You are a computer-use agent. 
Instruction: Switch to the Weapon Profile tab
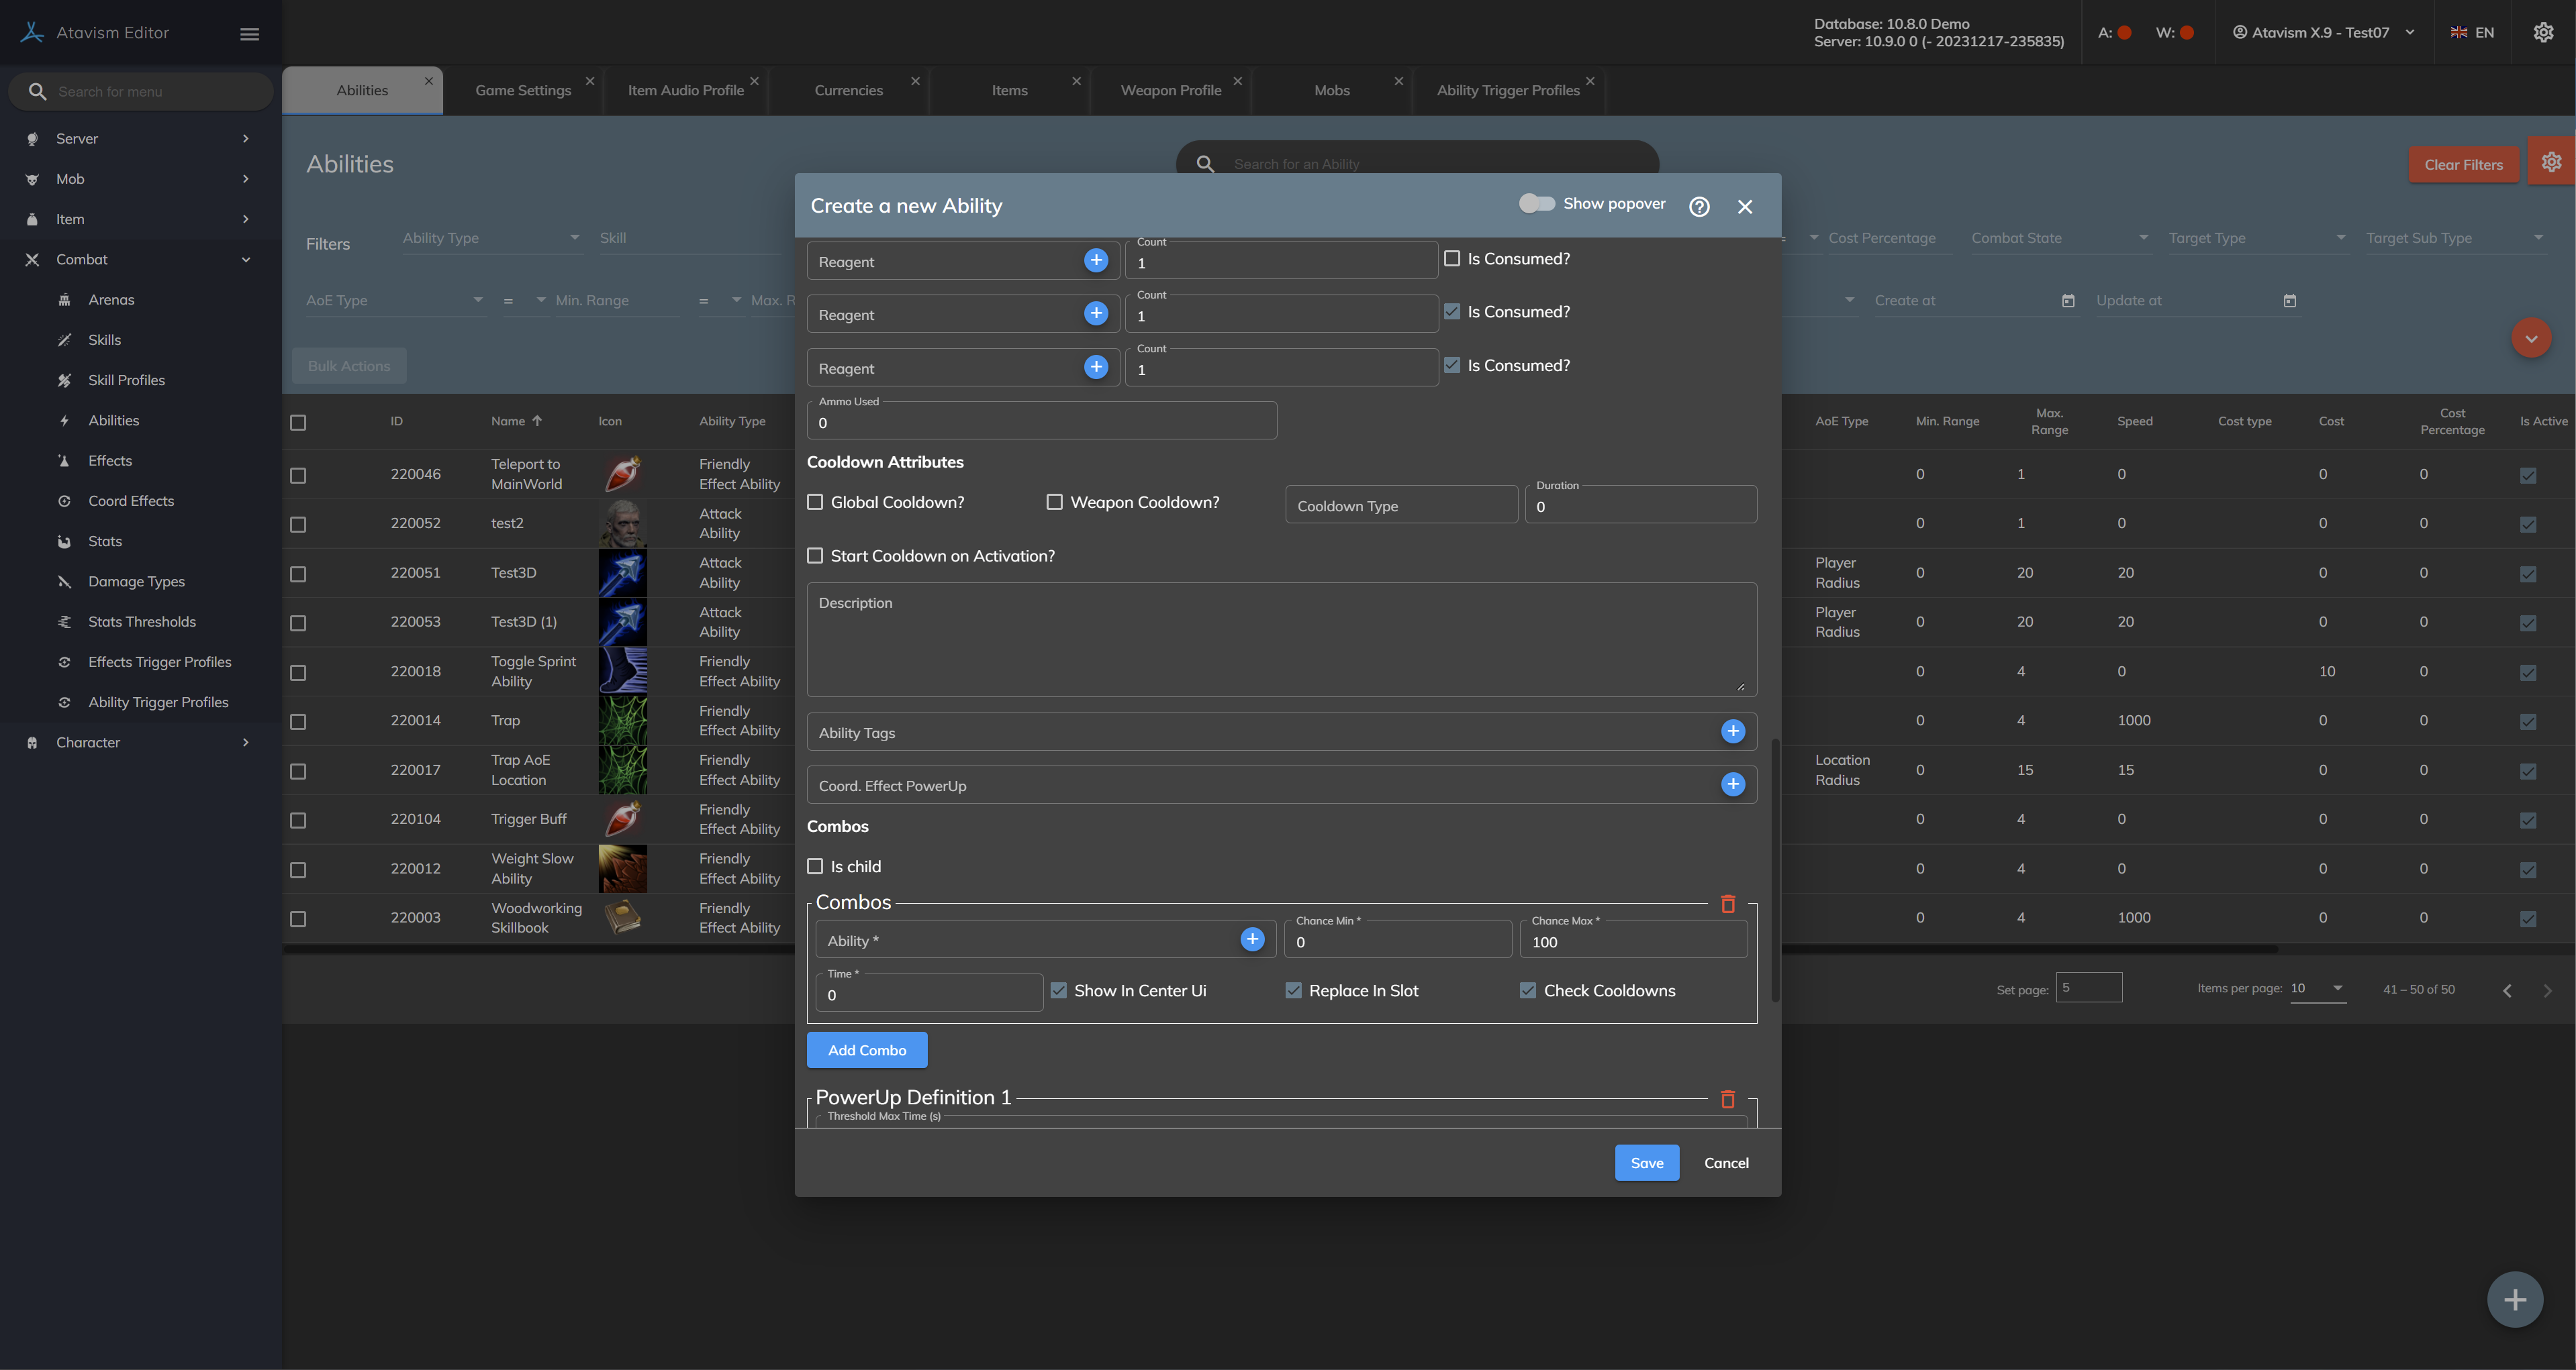coord(1170,90)
